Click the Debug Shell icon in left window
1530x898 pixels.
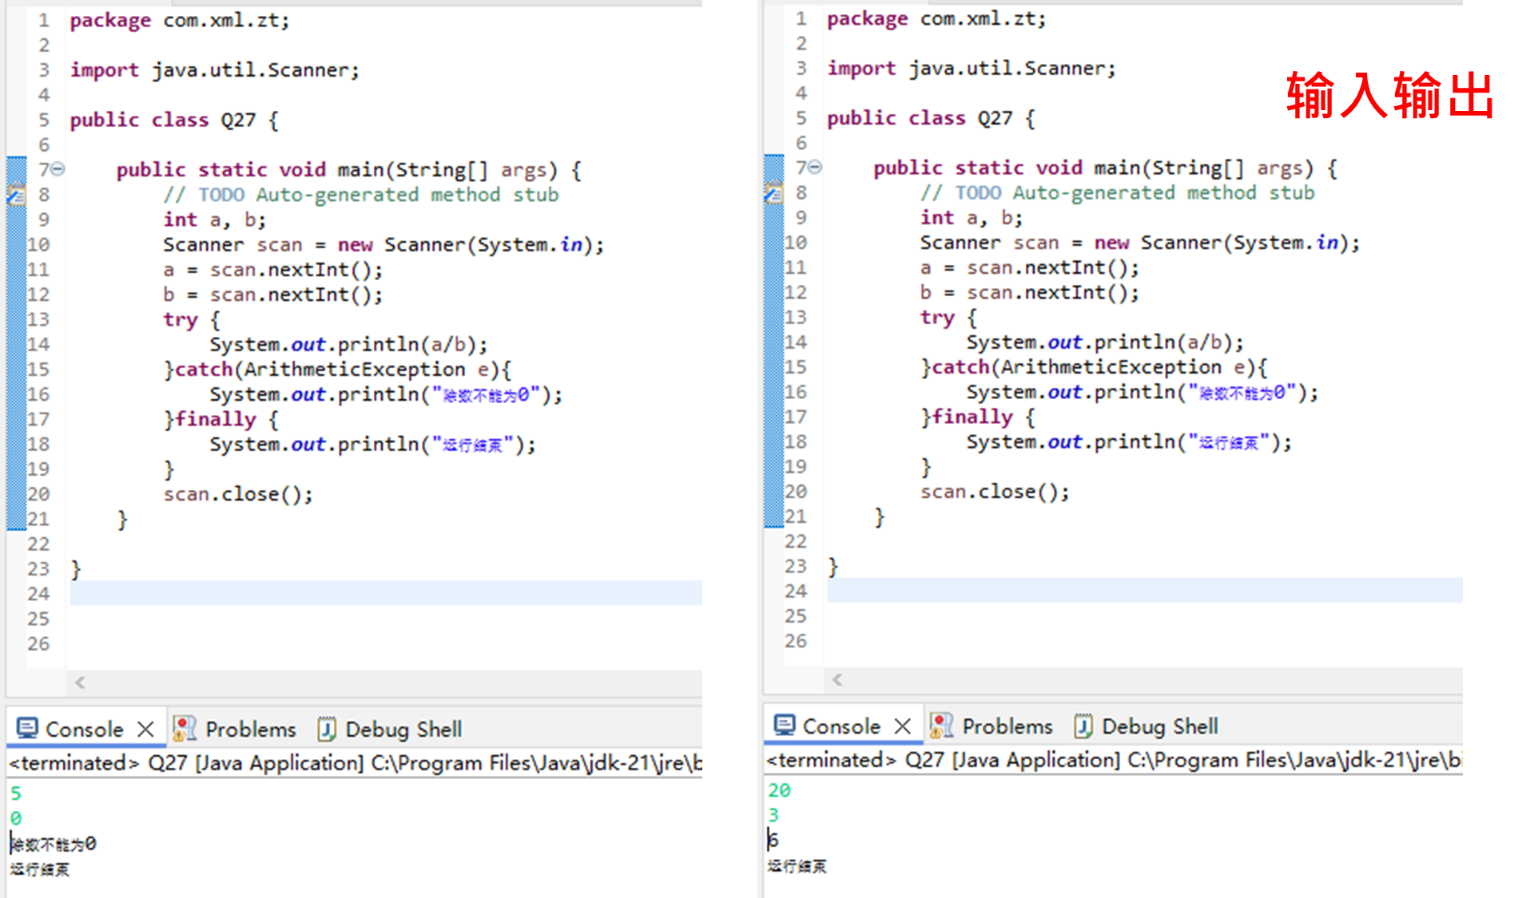[326, 729]
